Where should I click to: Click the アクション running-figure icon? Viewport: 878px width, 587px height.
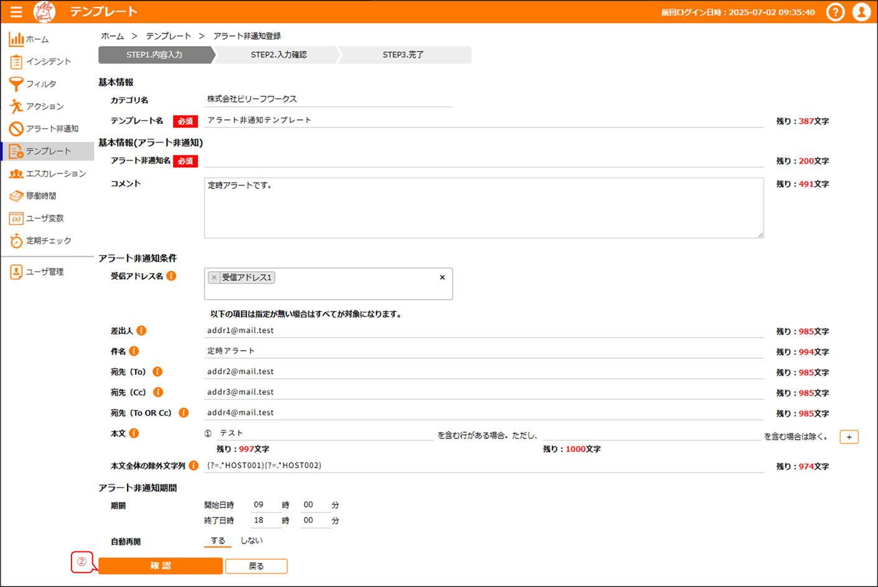16,106
